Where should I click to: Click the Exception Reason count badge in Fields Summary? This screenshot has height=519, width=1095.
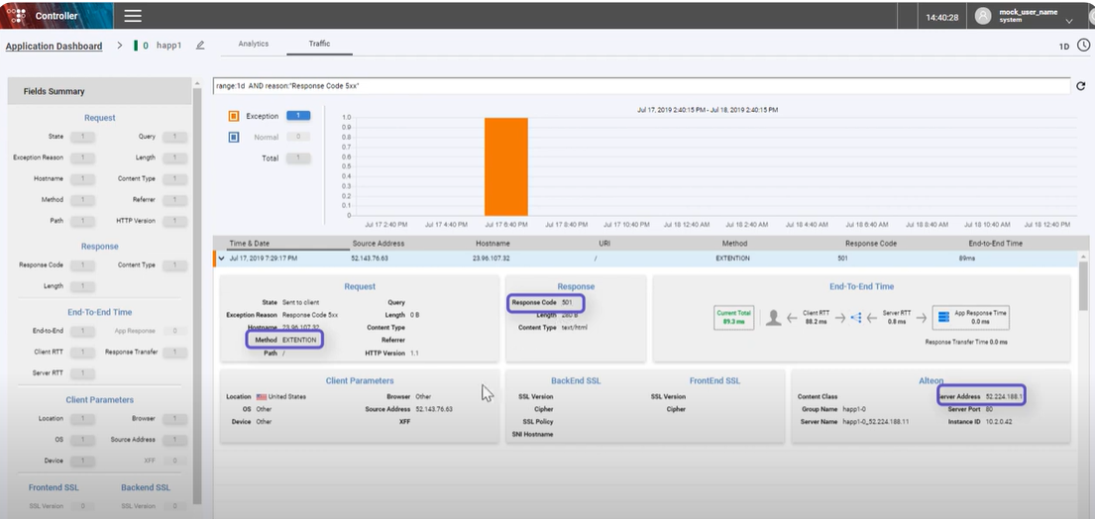(x=82, y=157)
